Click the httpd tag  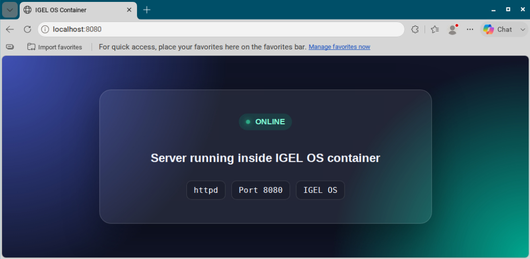(206, 190)
